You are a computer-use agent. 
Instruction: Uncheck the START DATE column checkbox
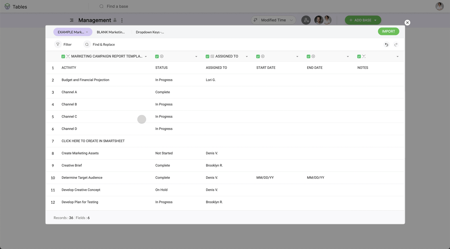(x=258, y=56)
